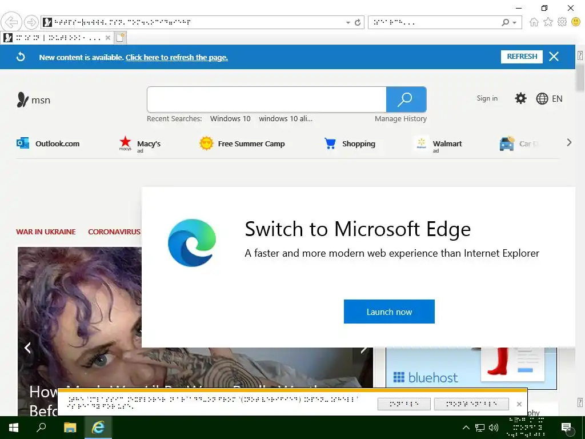The height and width of the screenshot is (439, 585).
Task: Click in the MSN search input field
Action: click(266, 99)
